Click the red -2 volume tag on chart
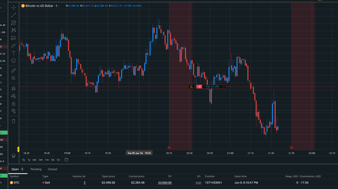338x189 pixels. coord(199,86)
